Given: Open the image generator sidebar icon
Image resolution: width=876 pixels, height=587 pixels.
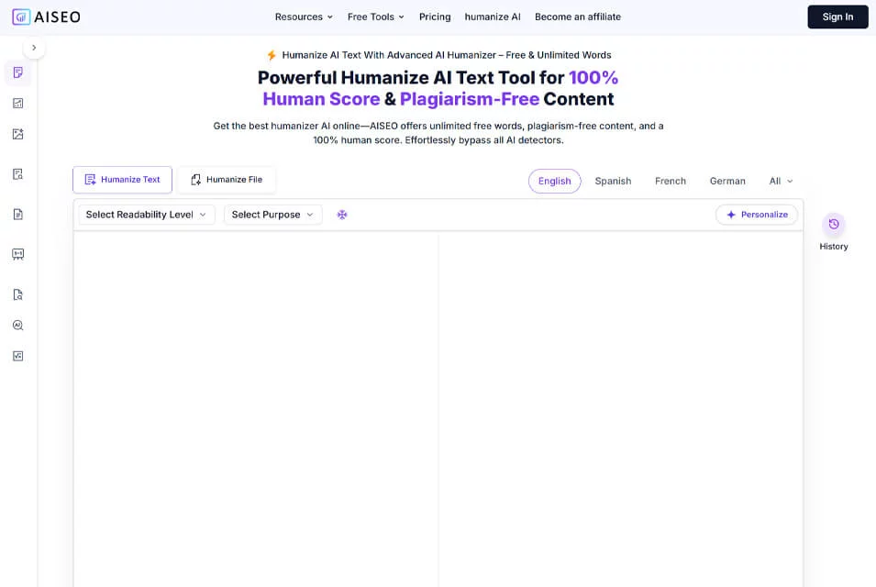Looking at the screenshot, I should tap(17, 134).
